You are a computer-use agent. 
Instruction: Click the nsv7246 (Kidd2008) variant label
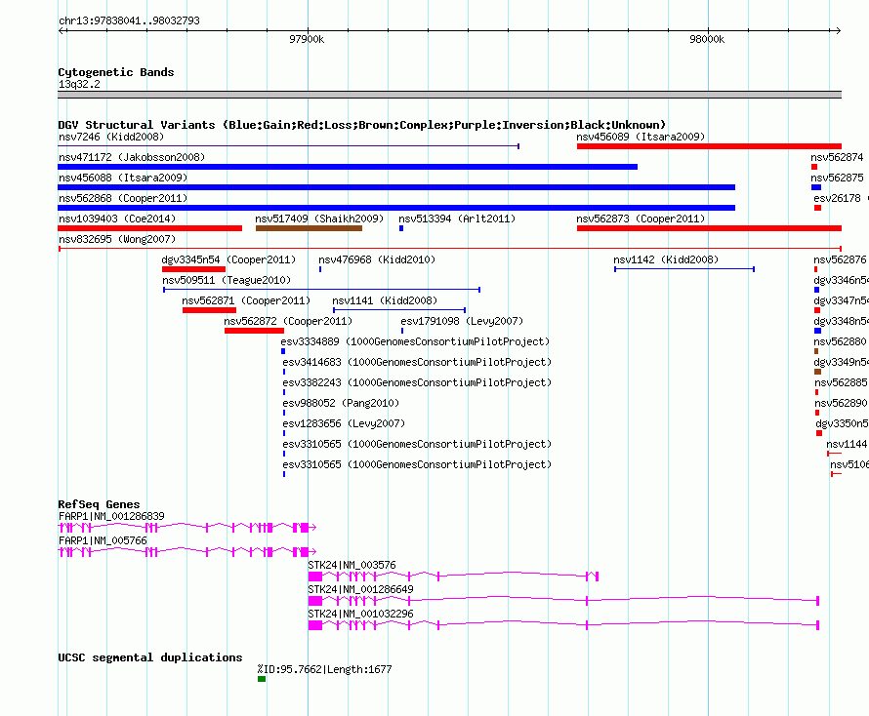click(111, 137)
